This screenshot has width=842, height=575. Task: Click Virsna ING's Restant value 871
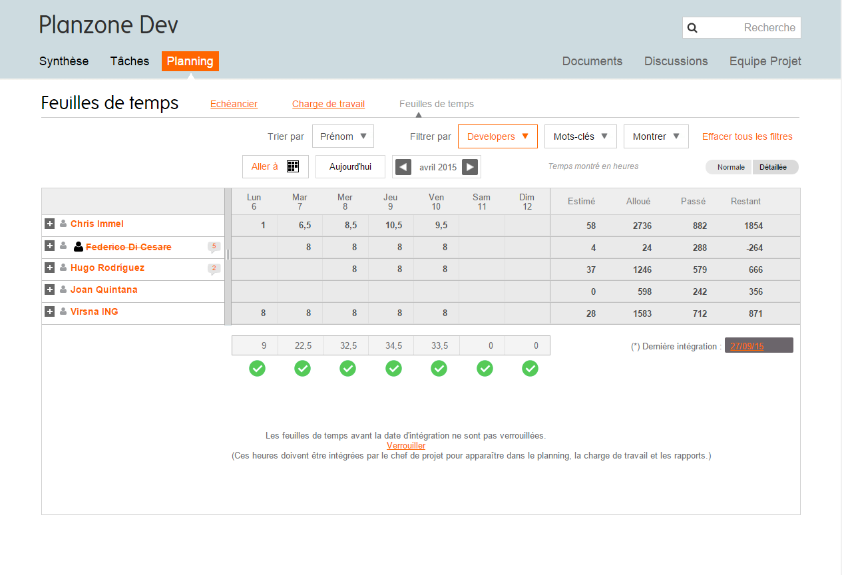coord(755,313)
